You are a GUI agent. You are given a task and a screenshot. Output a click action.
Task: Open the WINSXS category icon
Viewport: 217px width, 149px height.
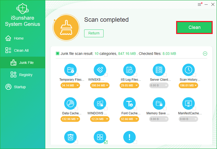coord(100,70)
